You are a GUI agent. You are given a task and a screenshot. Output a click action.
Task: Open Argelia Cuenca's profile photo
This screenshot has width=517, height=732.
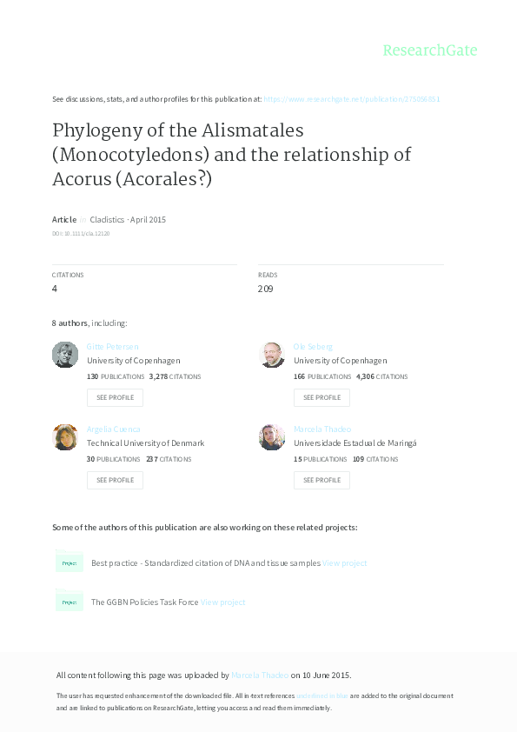(x=65, y=436)
